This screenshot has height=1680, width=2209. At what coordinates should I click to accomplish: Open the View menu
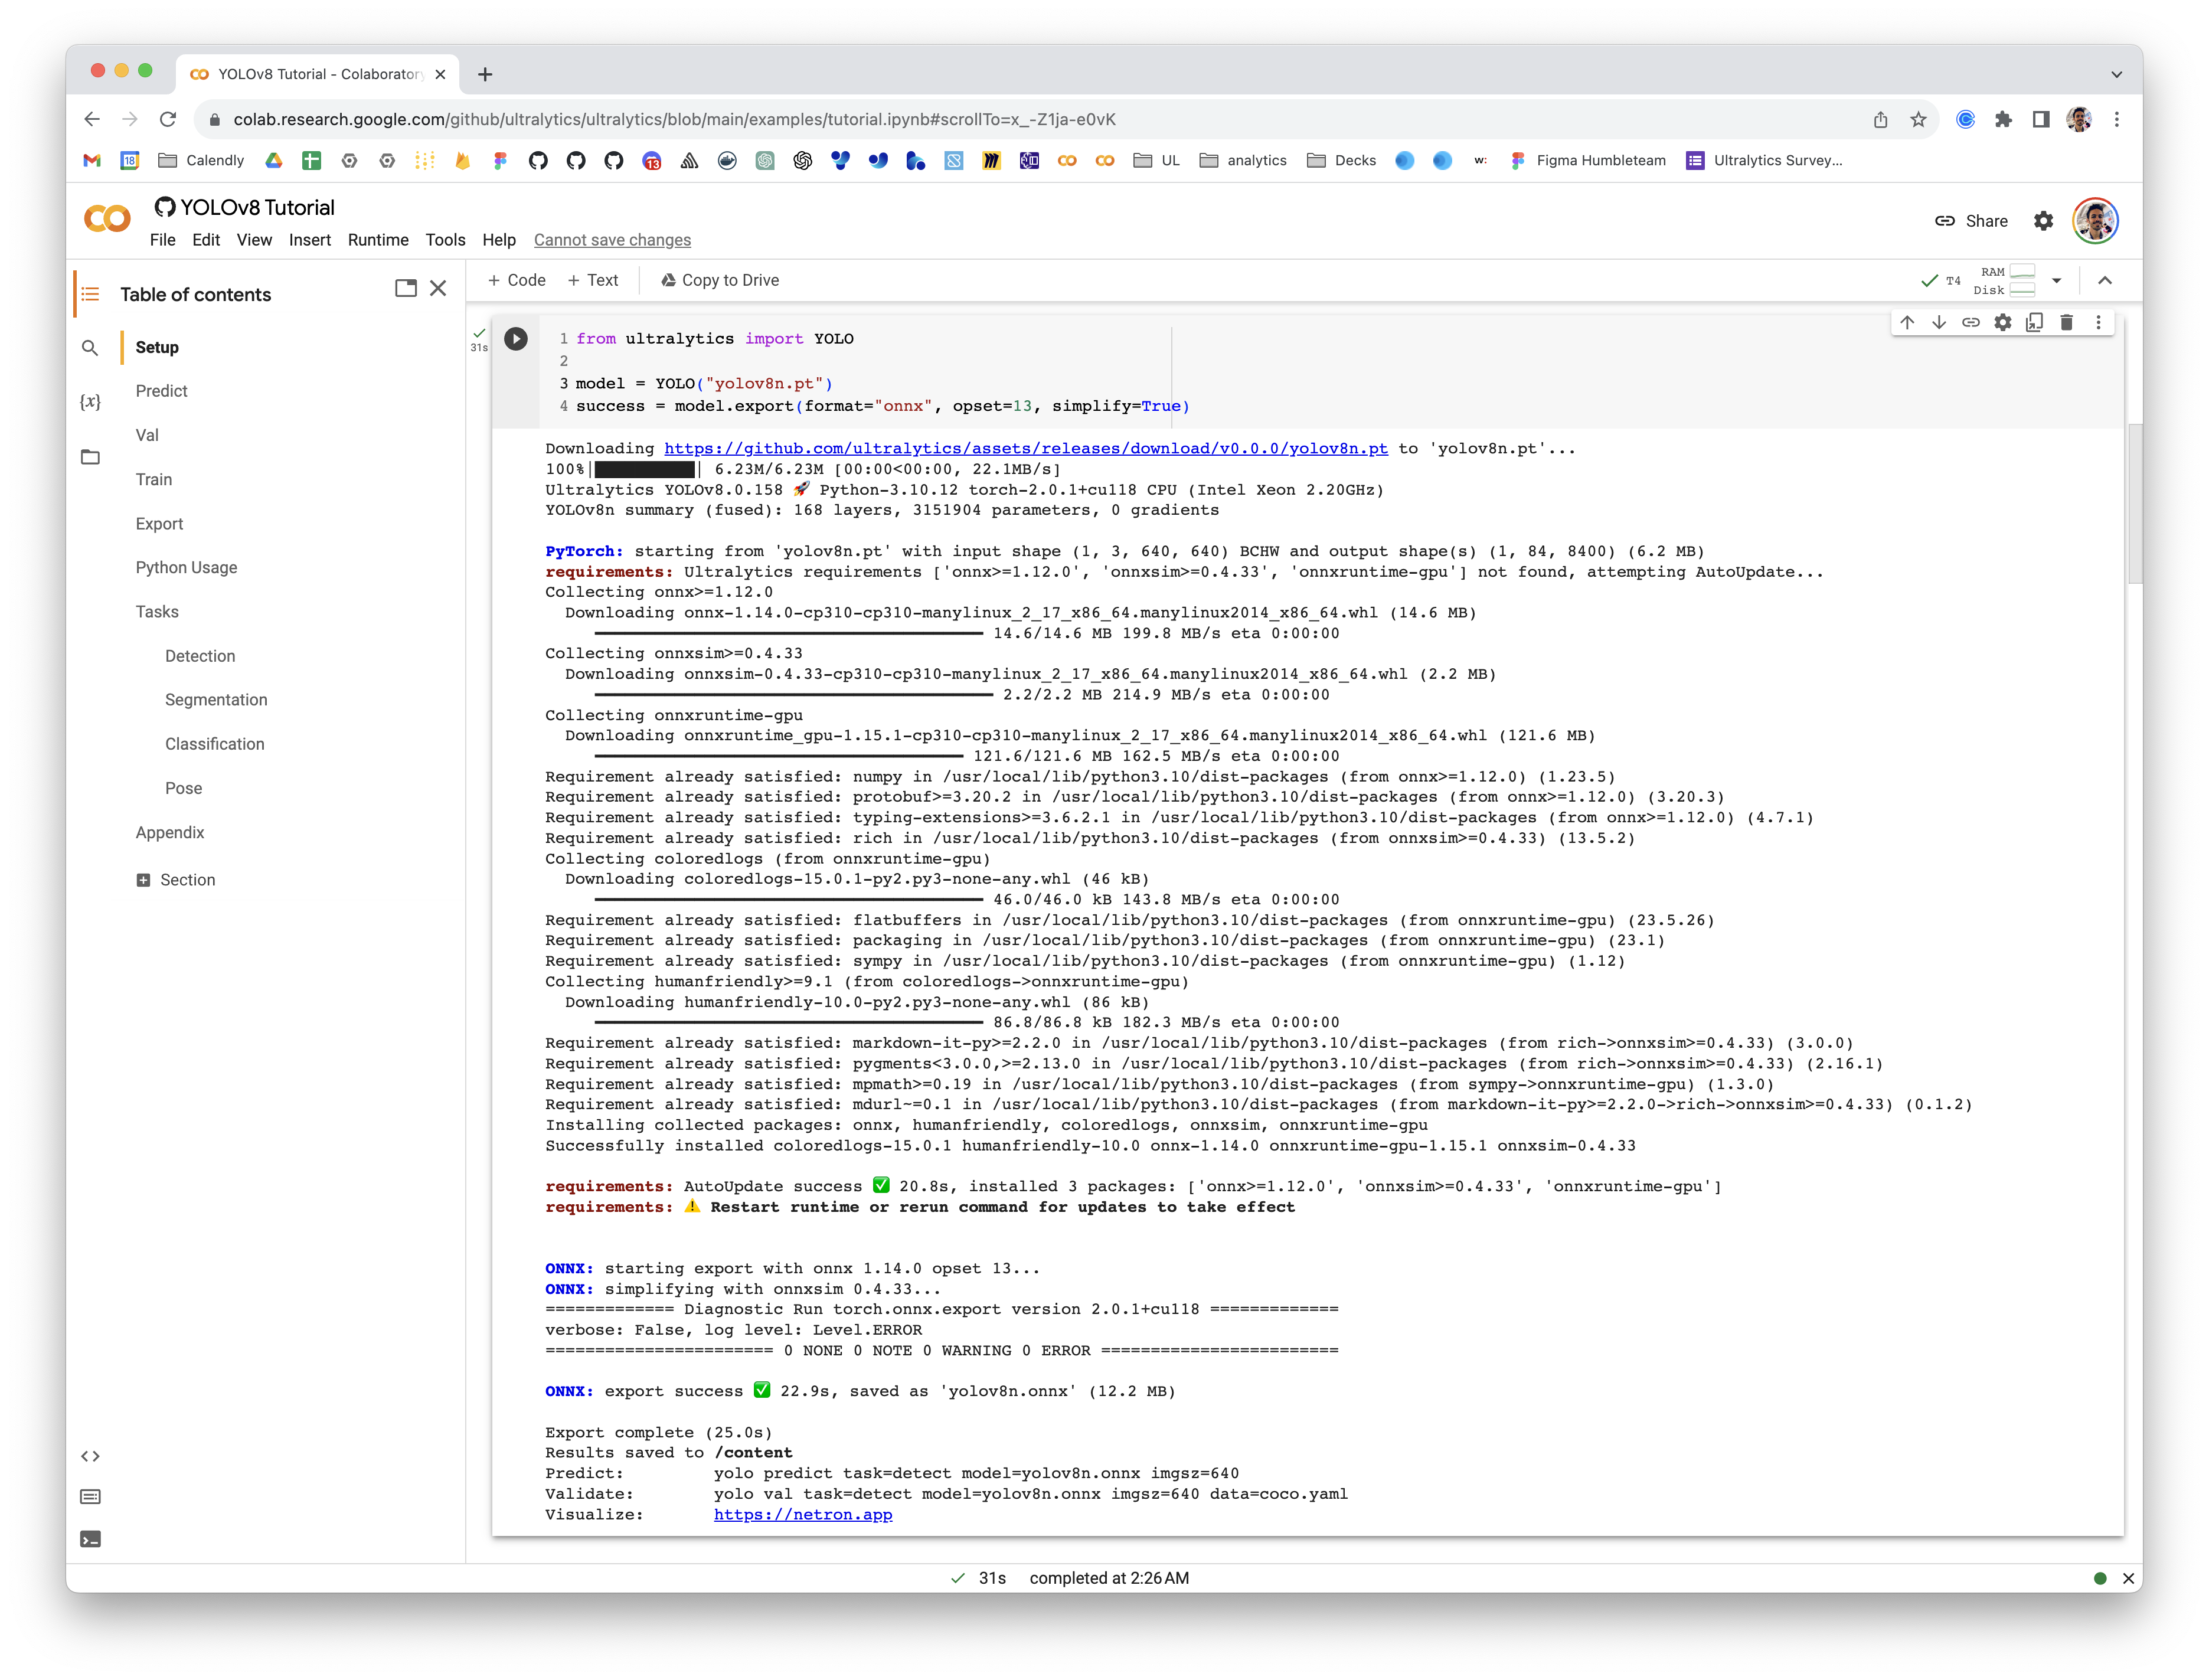[x=254, y=240]
